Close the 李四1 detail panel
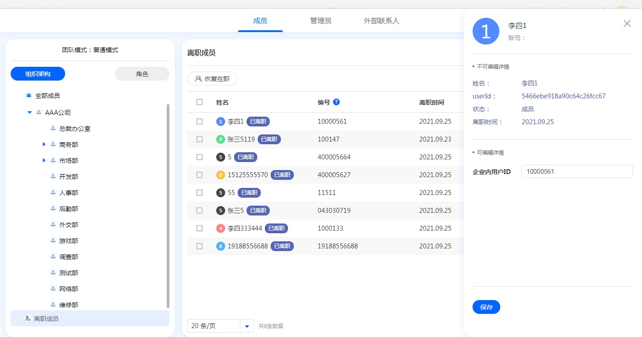Screen dimensions: 642x337 [627, 24]
